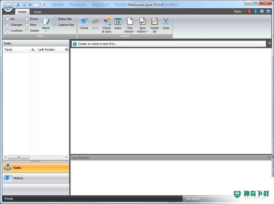The width and height of the screenshot is (274, 204).
Task: Click the blue Facebook icon in ribbon corner
Action: [x=255, y=12]
